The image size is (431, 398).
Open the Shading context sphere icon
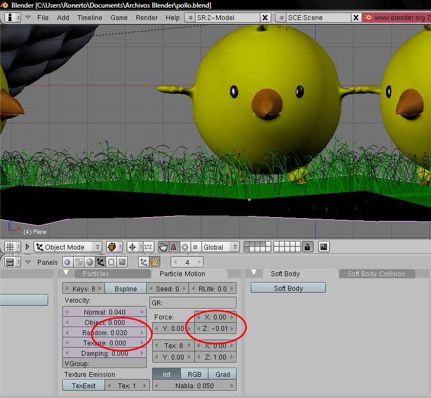[89, 262]
